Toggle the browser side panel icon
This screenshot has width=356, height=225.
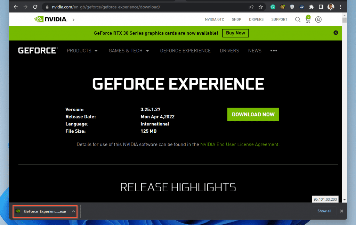(321, 7)
